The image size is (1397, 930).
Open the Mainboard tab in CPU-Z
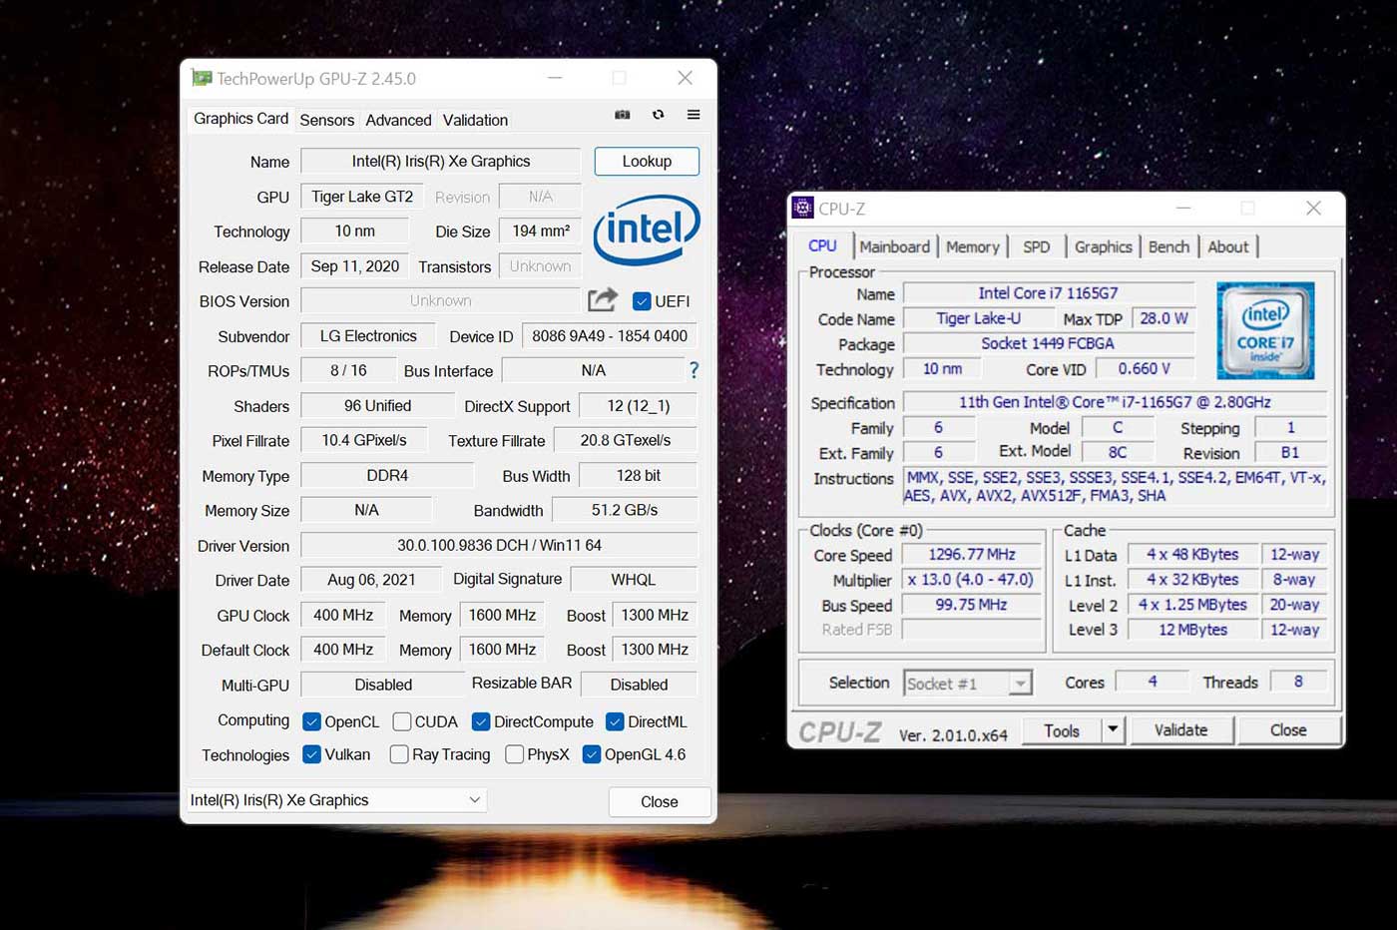[894, 246]
